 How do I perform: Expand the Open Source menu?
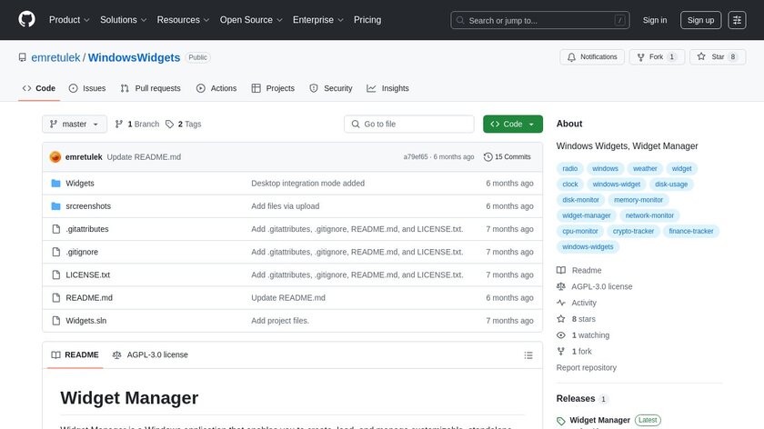pyautogui.click(x=250, y=20)
